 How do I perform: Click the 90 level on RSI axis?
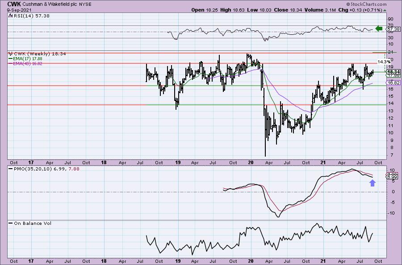click(x=390, y=19)
